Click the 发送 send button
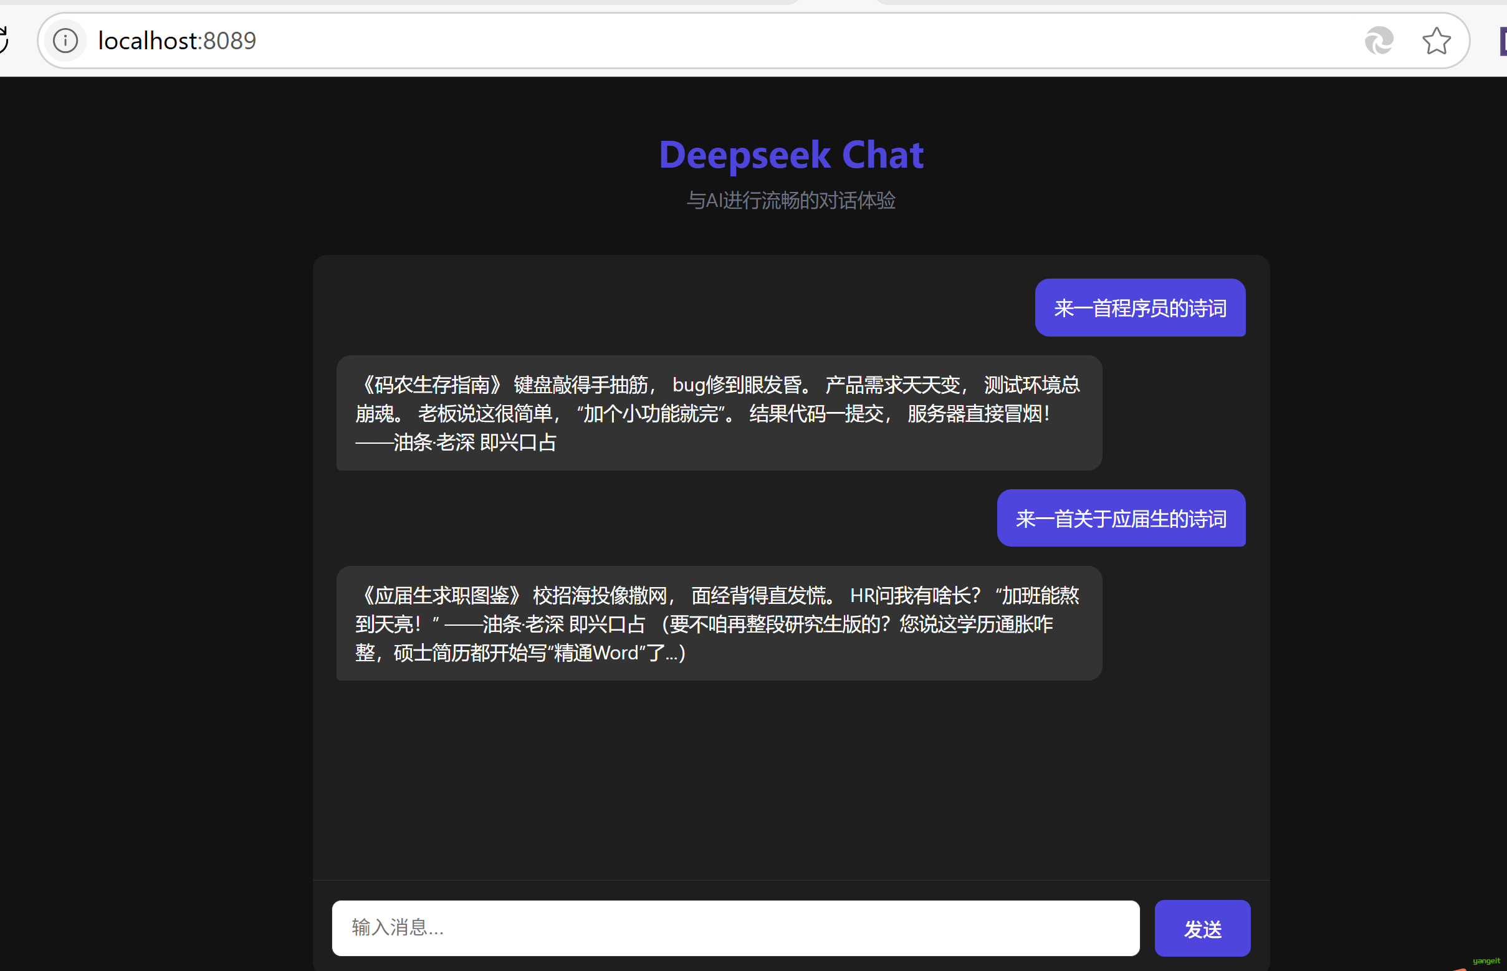This screenshot has height=971, width=1507. click(1202, 927)
